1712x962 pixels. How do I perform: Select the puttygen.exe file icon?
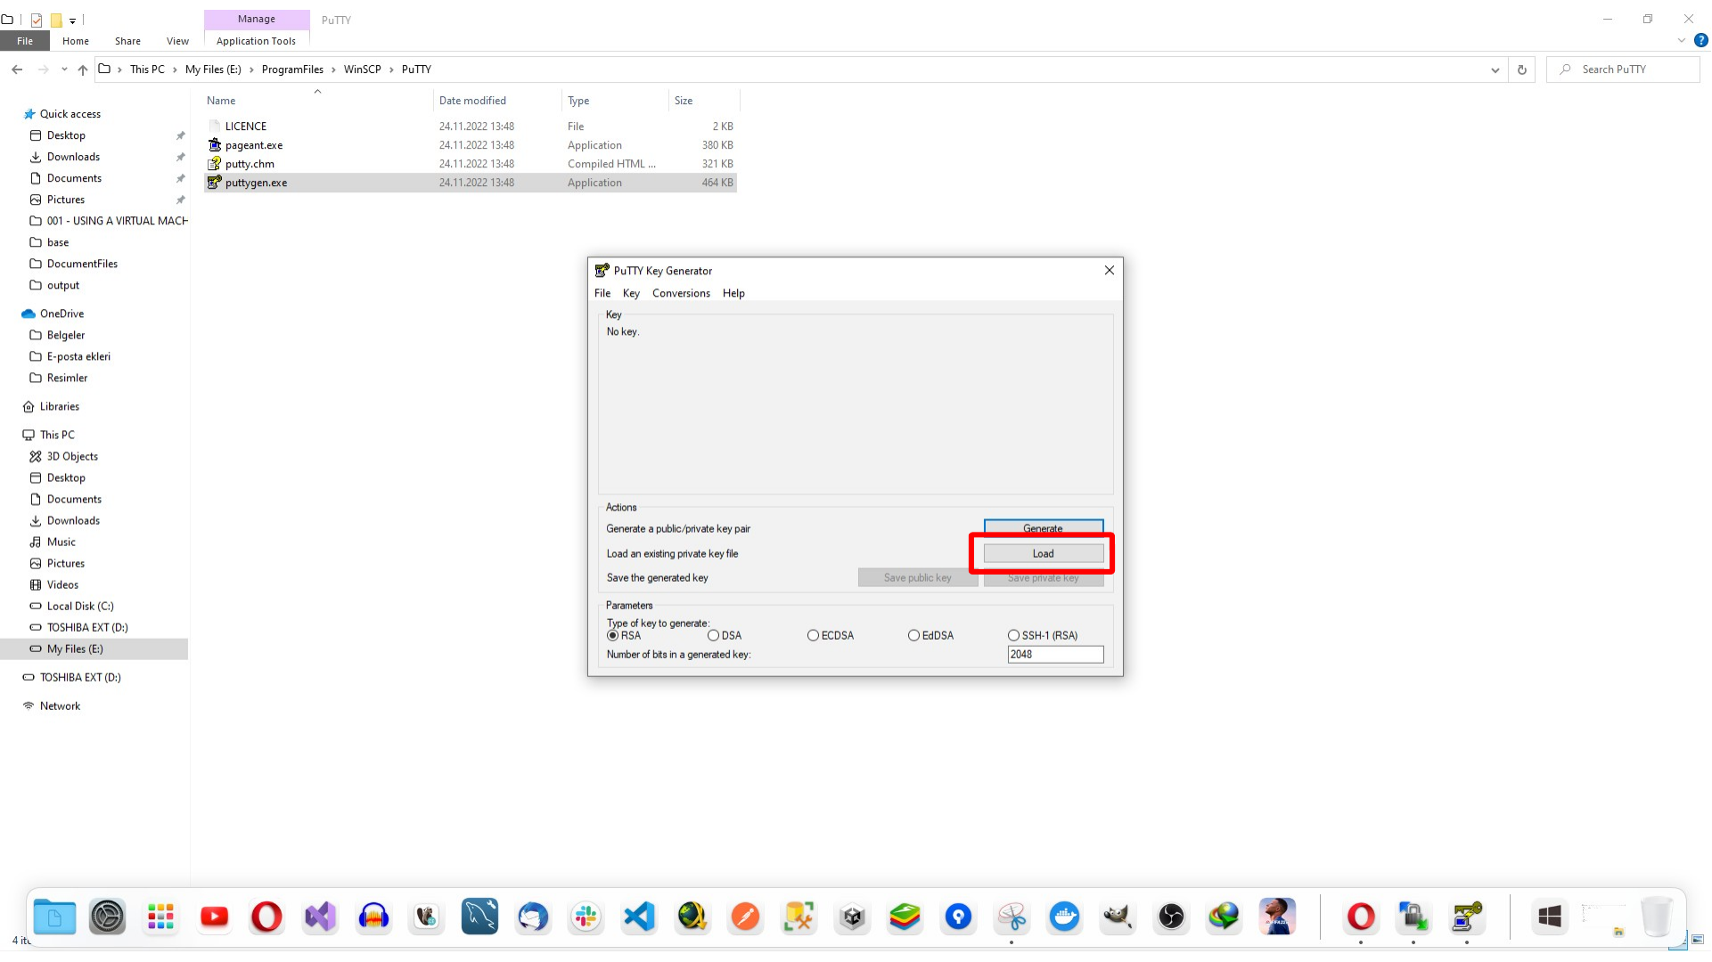click(214, 183)
